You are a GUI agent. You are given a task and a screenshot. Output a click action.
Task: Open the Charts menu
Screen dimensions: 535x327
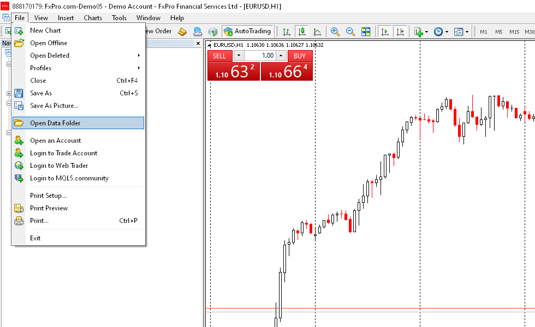[x=93, y=18]
